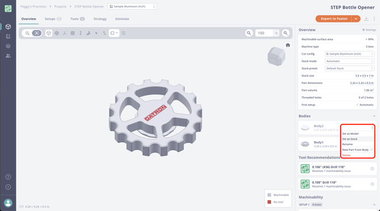This screenshot has height=211, width=380.
Task: Open the Stock mode Automatic dropdown
Action: (349, 61)
